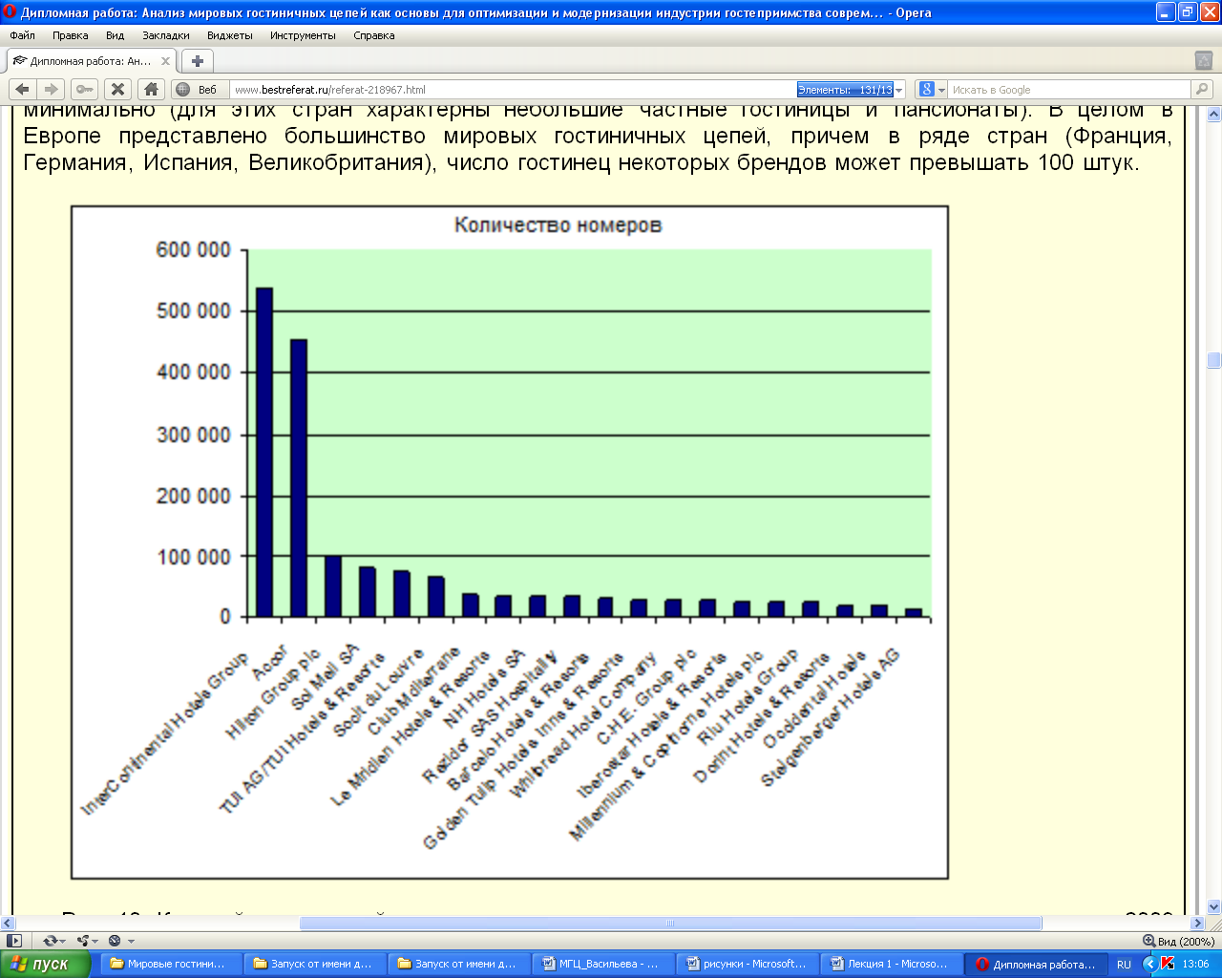Switch to Лекция 1 - Microso... taskbar item
1222x978 pixels.
tap(890, 964)
